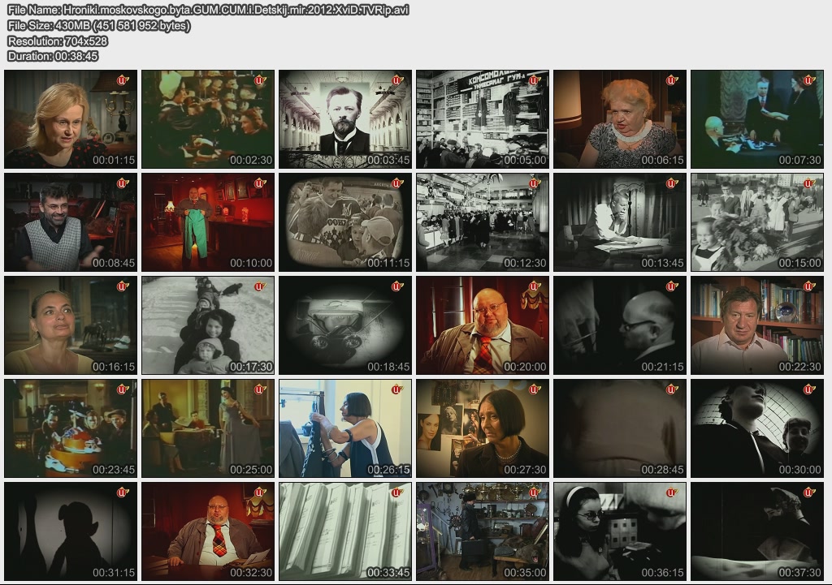Open the shadow silhouette frame at 00:31:15
Screen dimensions: 832x585
click(71, 531)
